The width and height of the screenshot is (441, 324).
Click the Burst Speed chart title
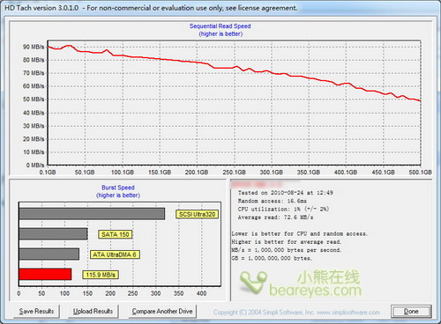tap(118, 188)
